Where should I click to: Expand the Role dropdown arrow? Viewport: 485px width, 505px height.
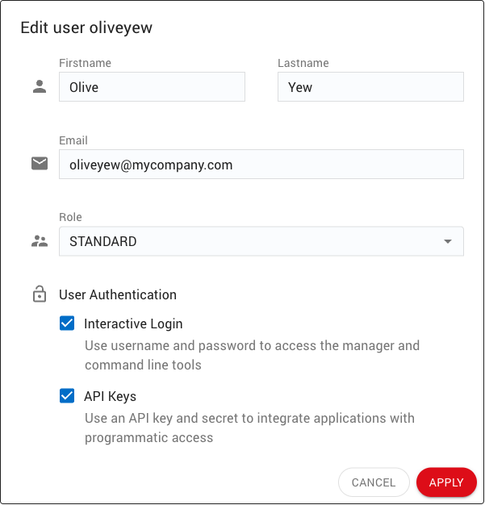tap(448, 242)
